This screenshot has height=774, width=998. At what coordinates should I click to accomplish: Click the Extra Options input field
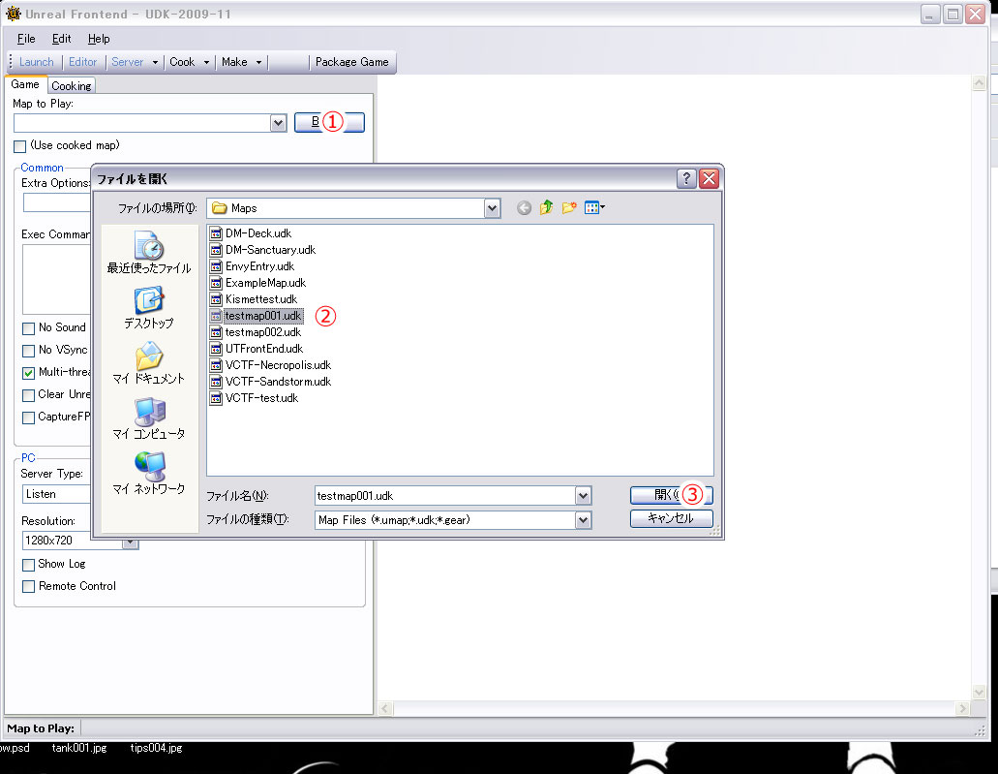(57, 202)
